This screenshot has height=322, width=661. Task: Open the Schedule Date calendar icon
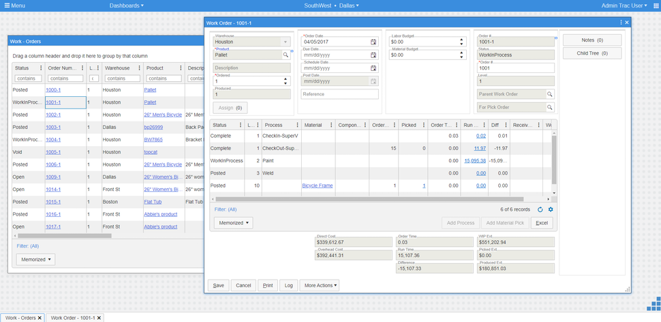pos(373,68)
